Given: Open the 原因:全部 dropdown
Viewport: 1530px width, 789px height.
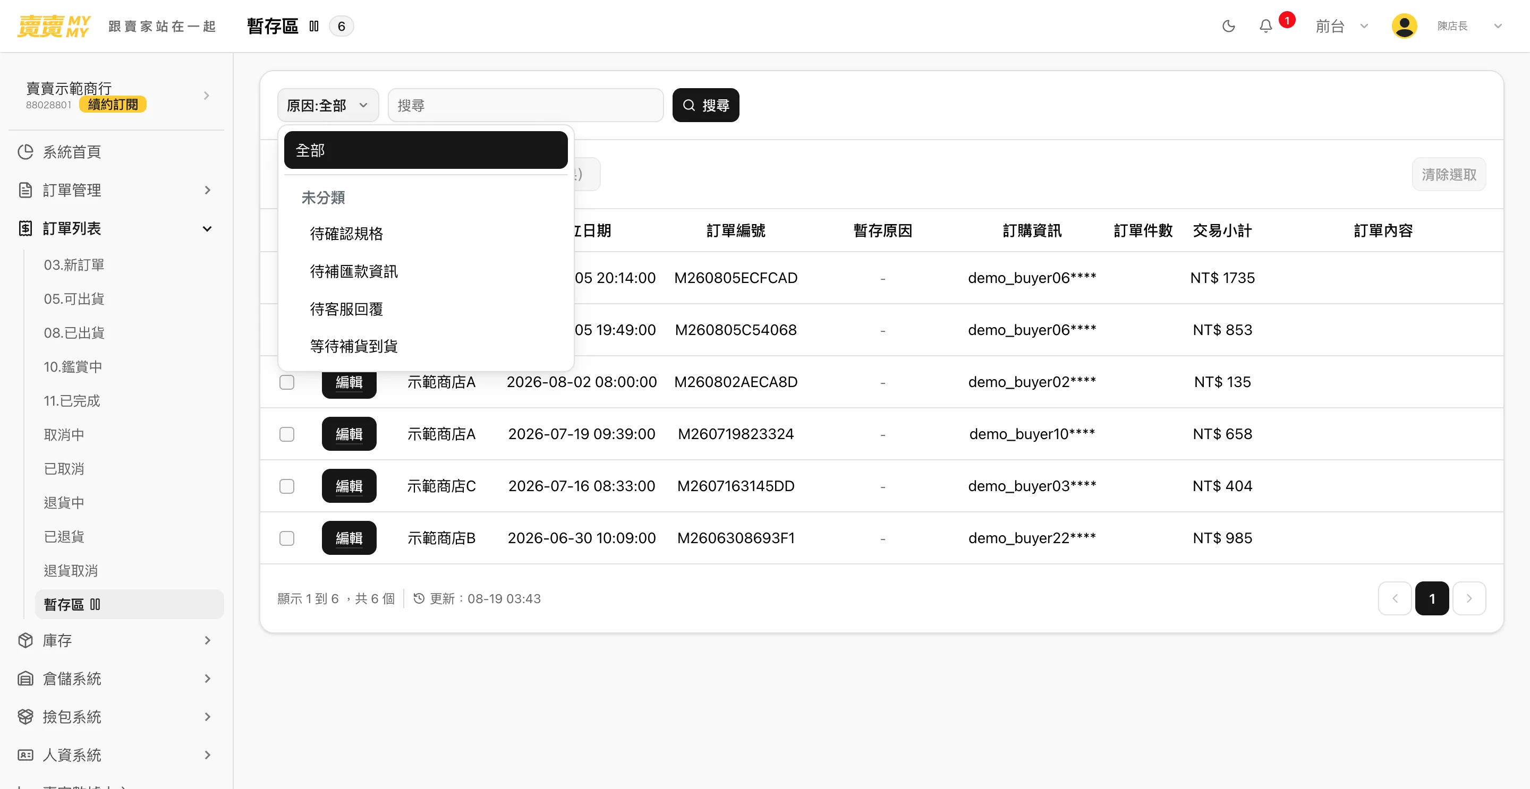Looking at the screenshot, I should click(x=328, y=105).
